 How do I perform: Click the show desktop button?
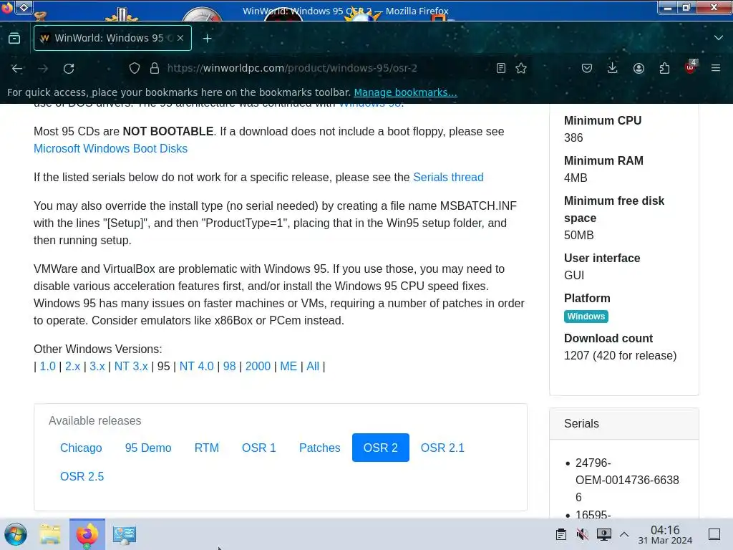click(714, 534)
